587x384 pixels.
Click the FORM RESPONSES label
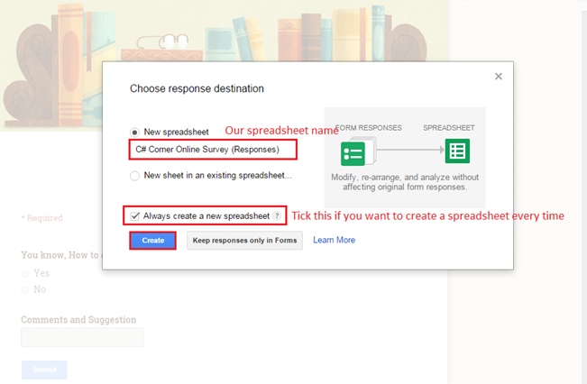[369, 128]
